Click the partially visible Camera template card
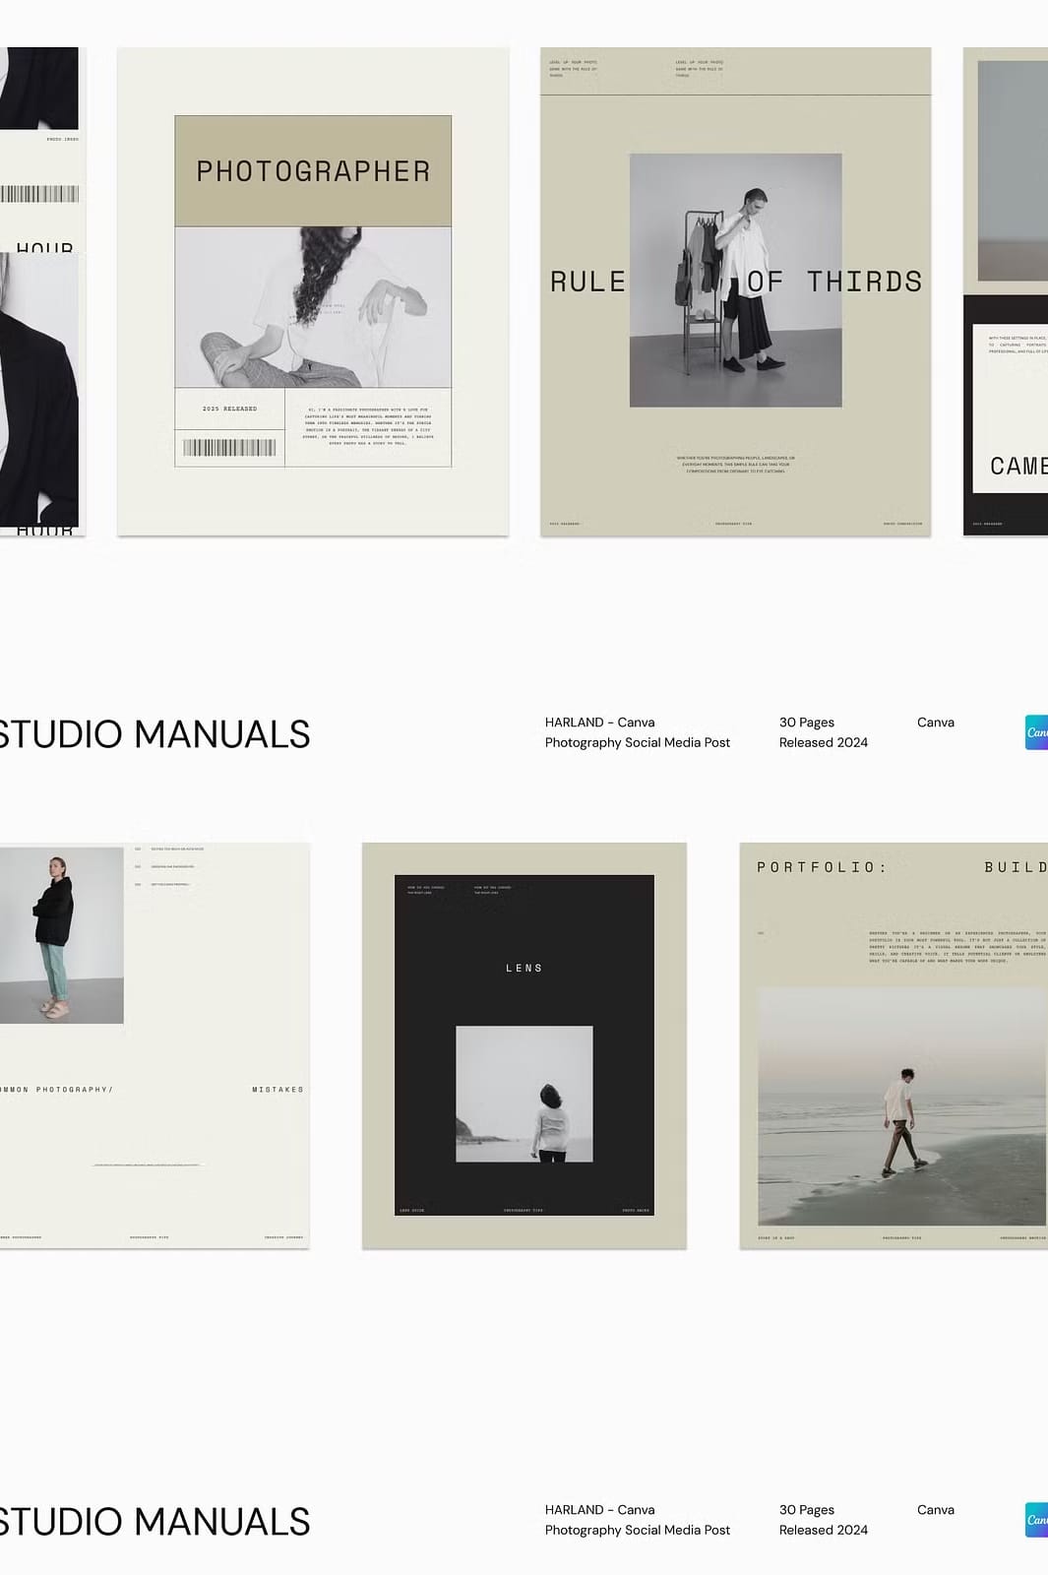Screen dimensions: 1048x1575 pyautogui.click(x=1005, y=291)
